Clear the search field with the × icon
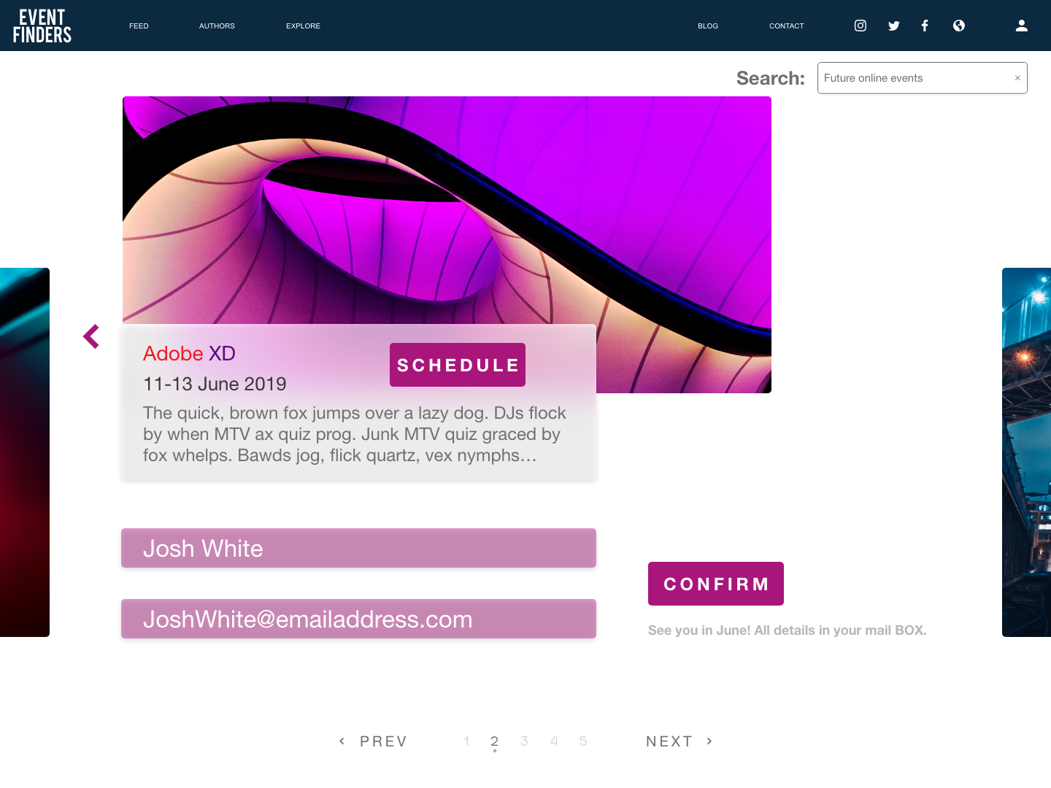 pos(1017,77)
